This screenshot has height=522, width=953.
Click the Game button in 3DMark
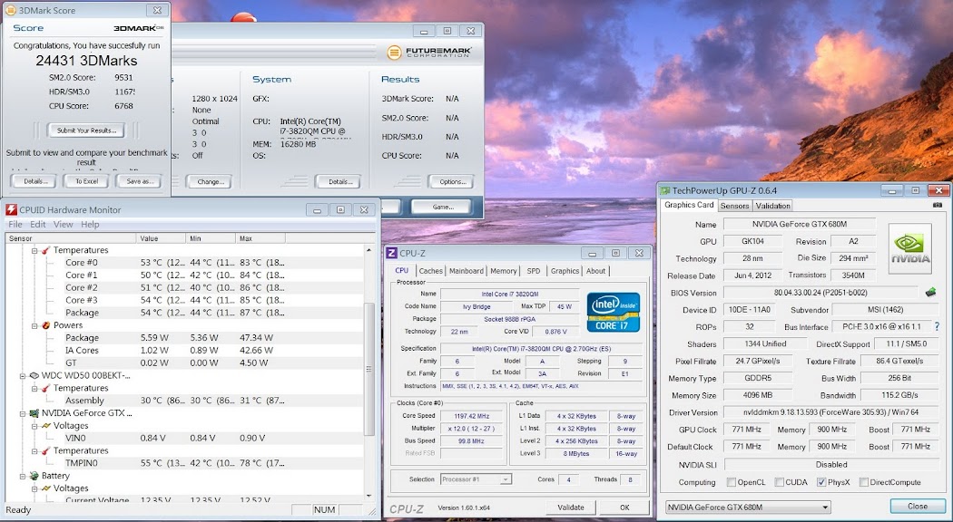(x=442, y=207)
